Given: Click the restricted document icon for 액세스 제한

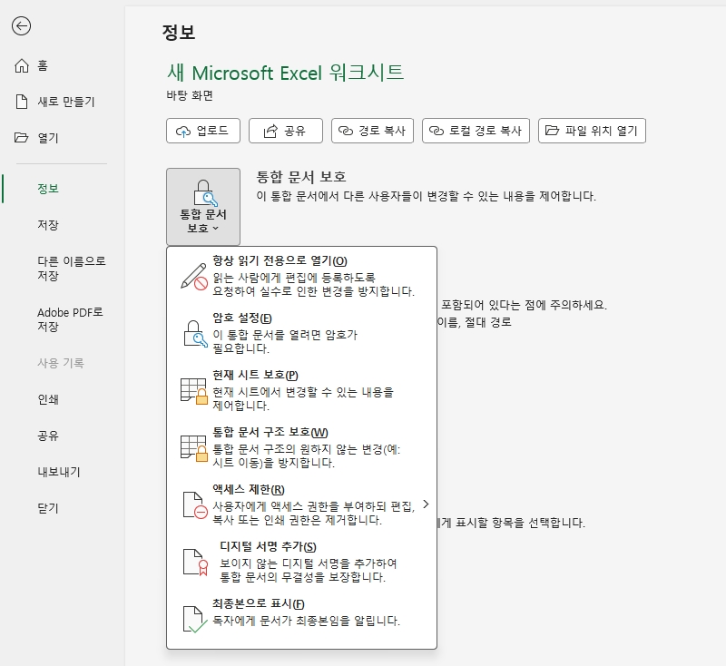Looking at the screenshot, I should [195, 505].
